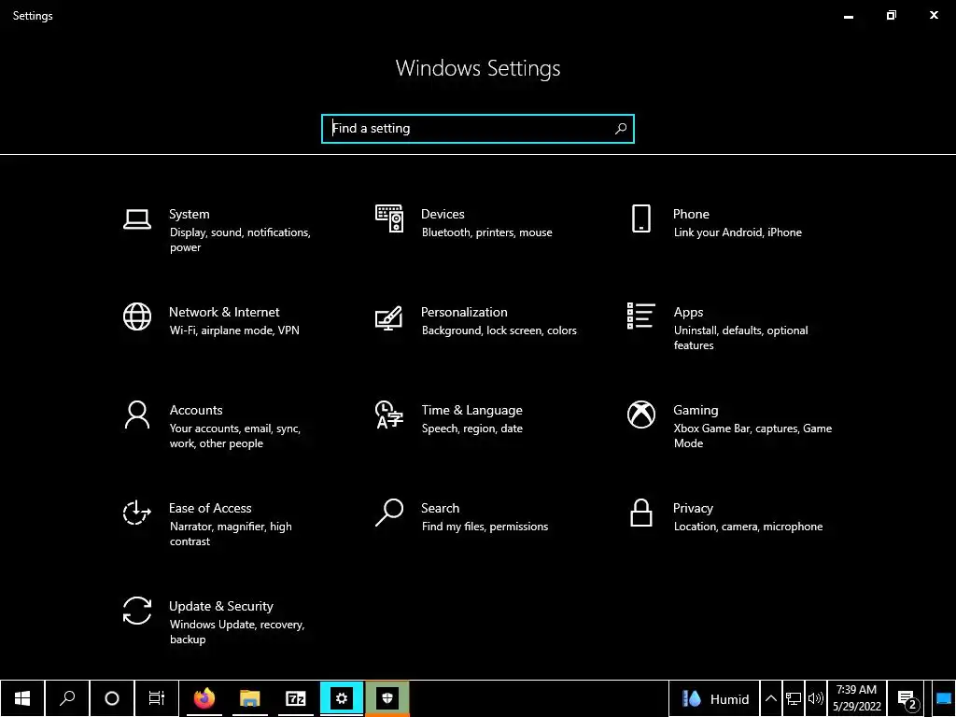Open the Apps list icon
This screenshot has height=717, width=956.
click(640, 316)
